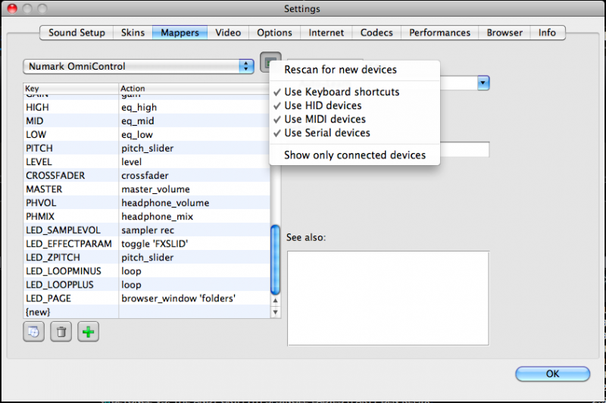
Task: Toggle Use Keyboard shortcuts option
Action: [x=341, y=92]
